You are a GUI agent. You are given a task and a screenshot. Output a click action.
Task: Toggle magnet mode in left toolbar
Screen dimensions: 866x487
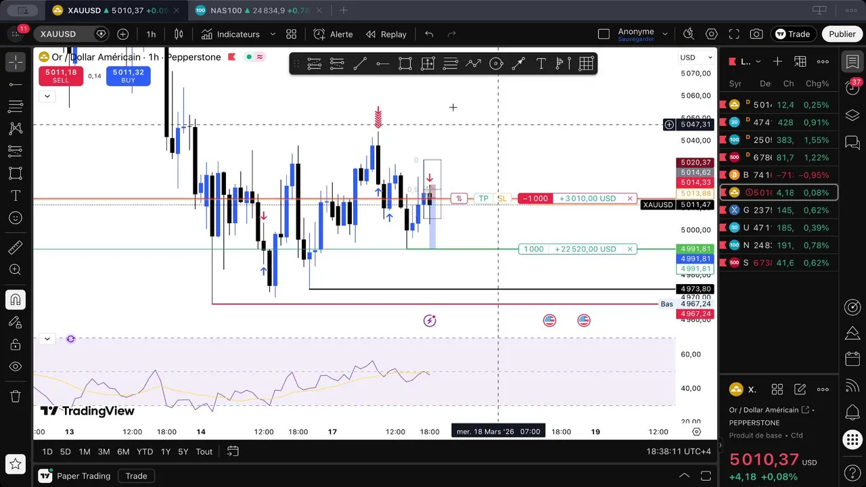[x=15, y=300]
